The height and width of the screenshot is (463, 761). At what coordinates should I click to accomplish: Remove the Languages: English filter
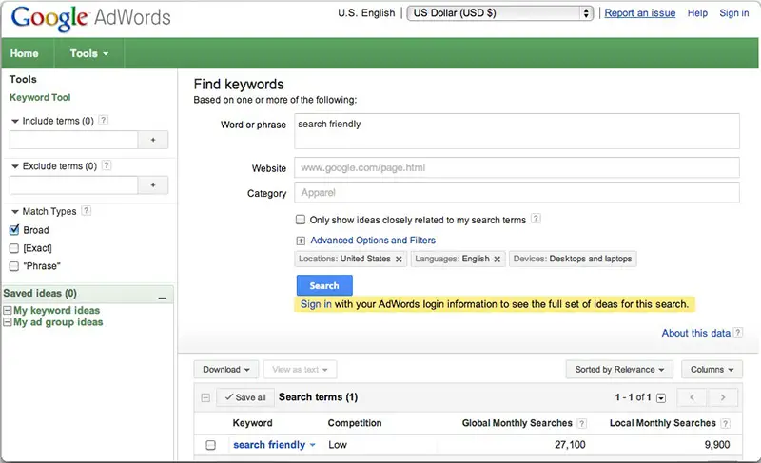[x=497, y=260]
